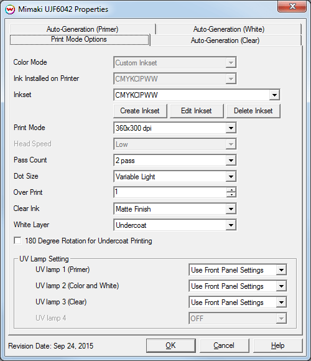The width and height of the screenshot is (311, 361).
Task: Switch to Auto-Generation (White) tab
Action: click(229, 29)
